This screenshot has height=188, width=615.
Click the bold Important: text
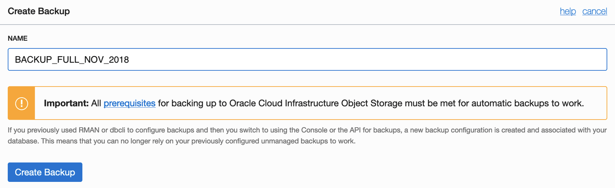[x=66, y=103]
